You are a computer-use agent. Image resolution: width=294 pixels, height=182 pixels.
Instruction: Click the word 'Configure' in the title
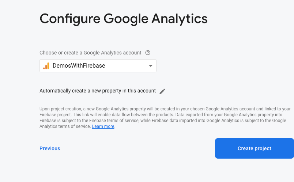pos(69,18)
